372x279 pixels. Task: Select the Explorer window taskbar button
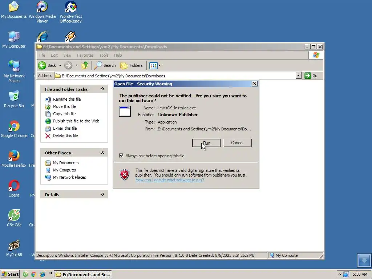tap(83, 275)
